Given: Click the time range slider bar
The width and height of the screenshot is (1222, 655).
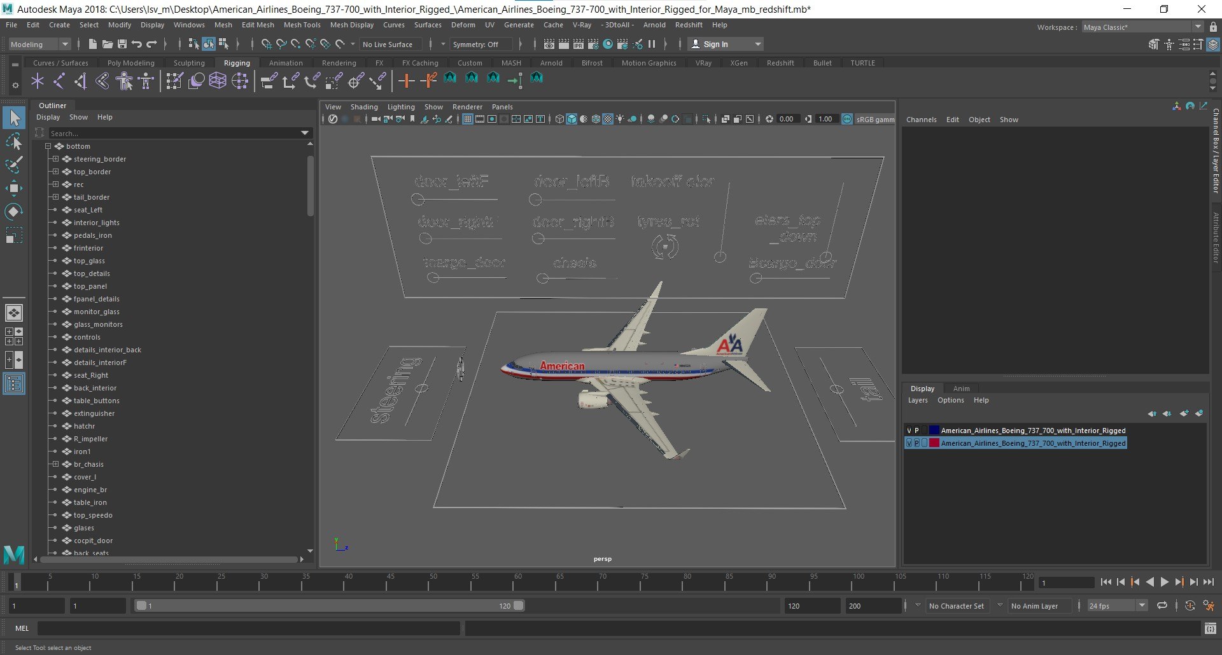Looking at the screenshot, I should click(x=330, y=606).
